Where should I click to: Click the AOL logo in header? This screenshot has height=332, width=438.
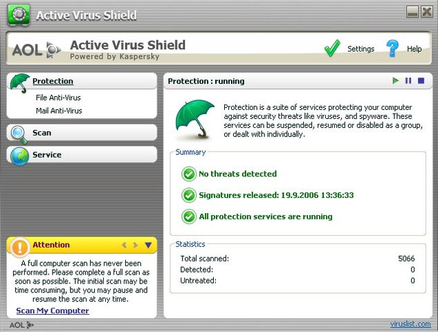point(37,50)
